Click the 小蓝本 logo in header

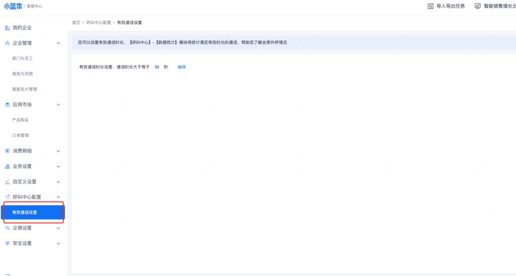[14, 6]
